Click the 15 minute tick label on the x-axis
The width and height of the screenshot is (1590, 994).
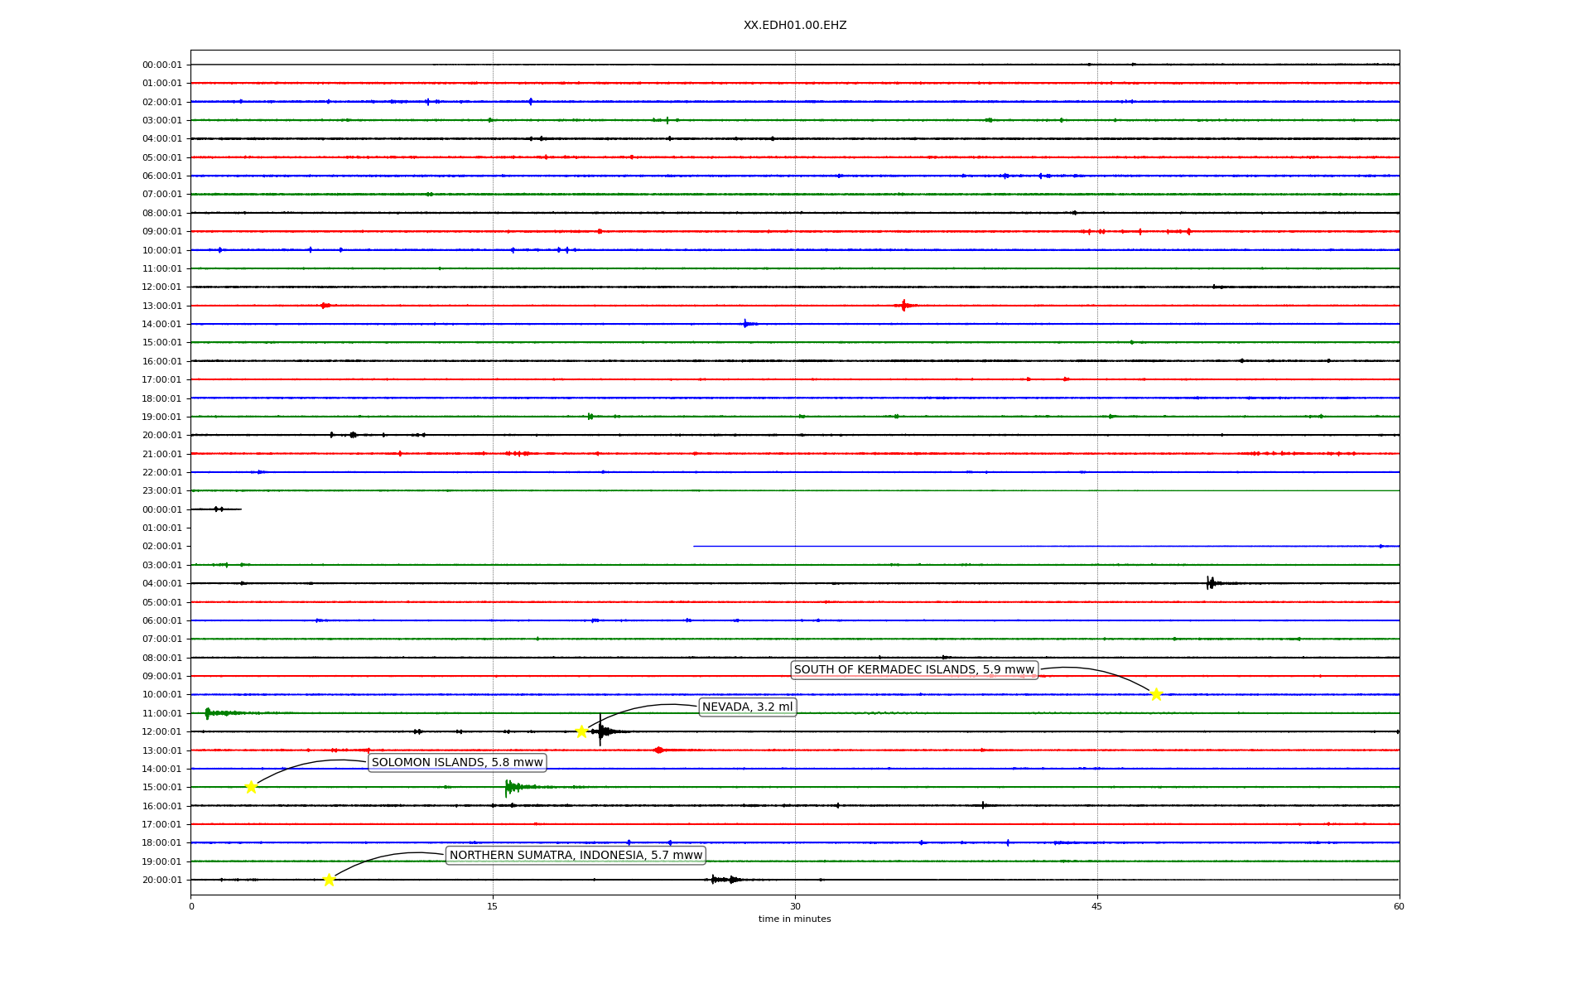coord(493,906)
